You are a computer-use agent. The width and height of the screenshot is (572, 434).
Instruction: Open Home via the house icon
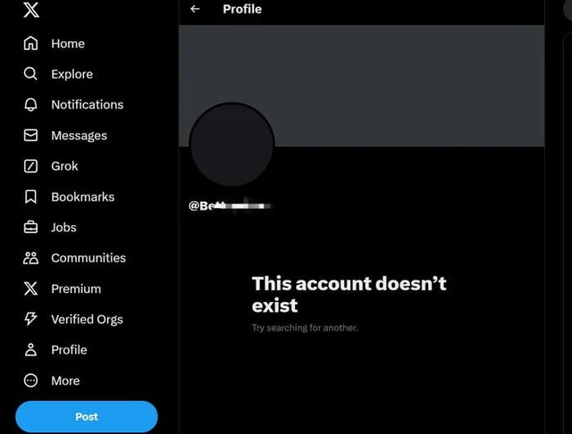pyautogui.click(x=30, y=44)
